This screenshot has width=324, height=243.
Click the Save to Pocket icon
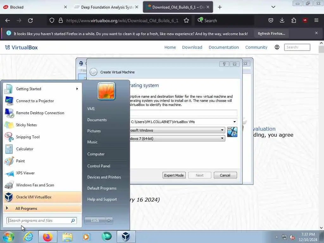click(x=271, y=20)
